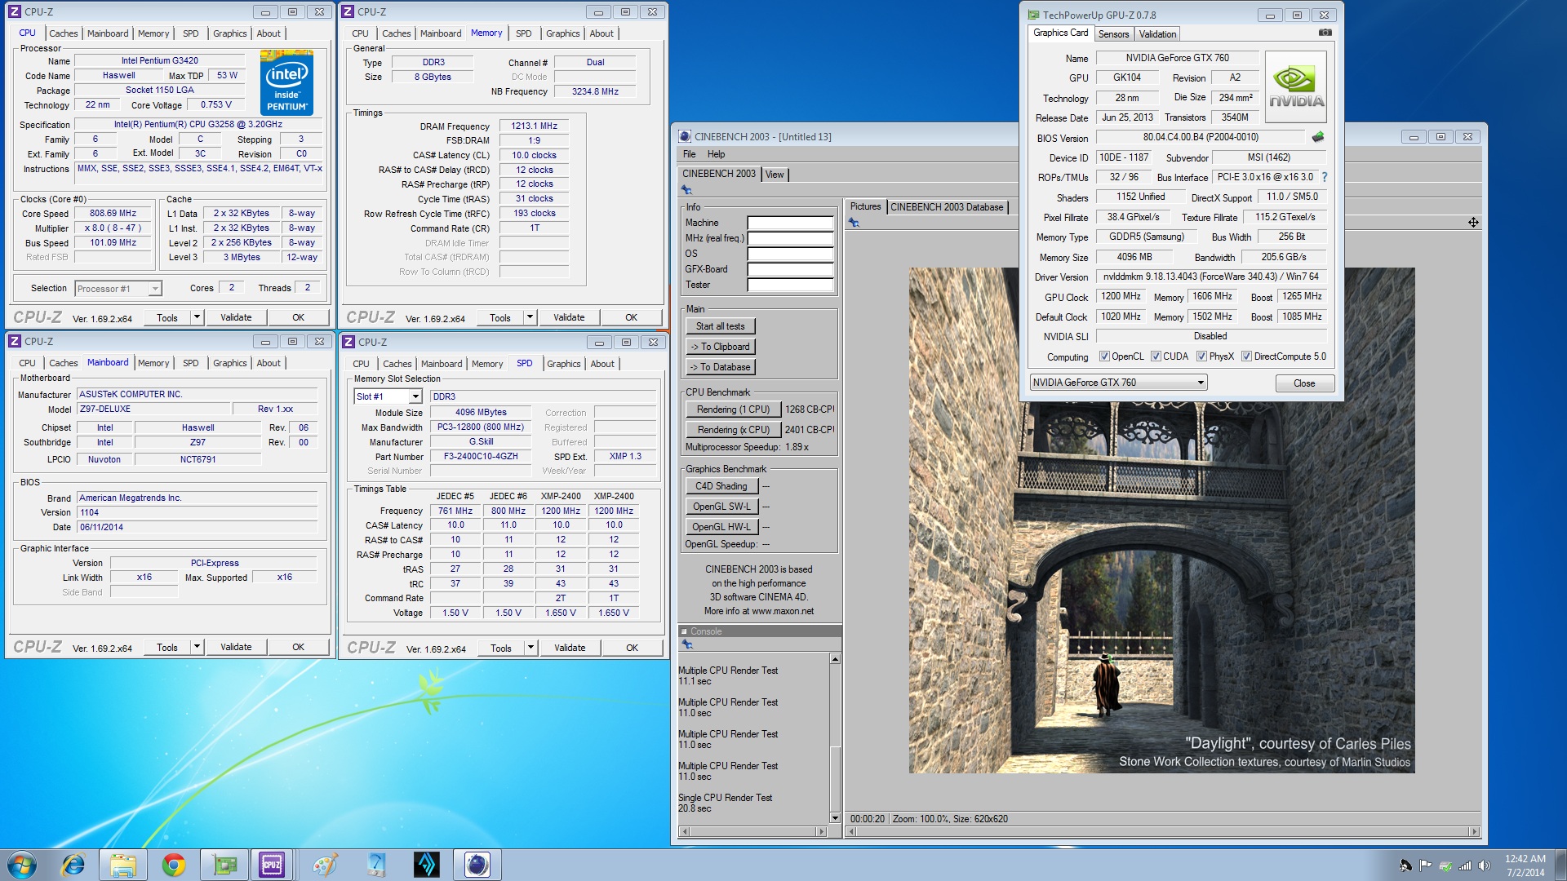Click the Action Center flag tray icon
The image size is (1567, 881).
1425,866
